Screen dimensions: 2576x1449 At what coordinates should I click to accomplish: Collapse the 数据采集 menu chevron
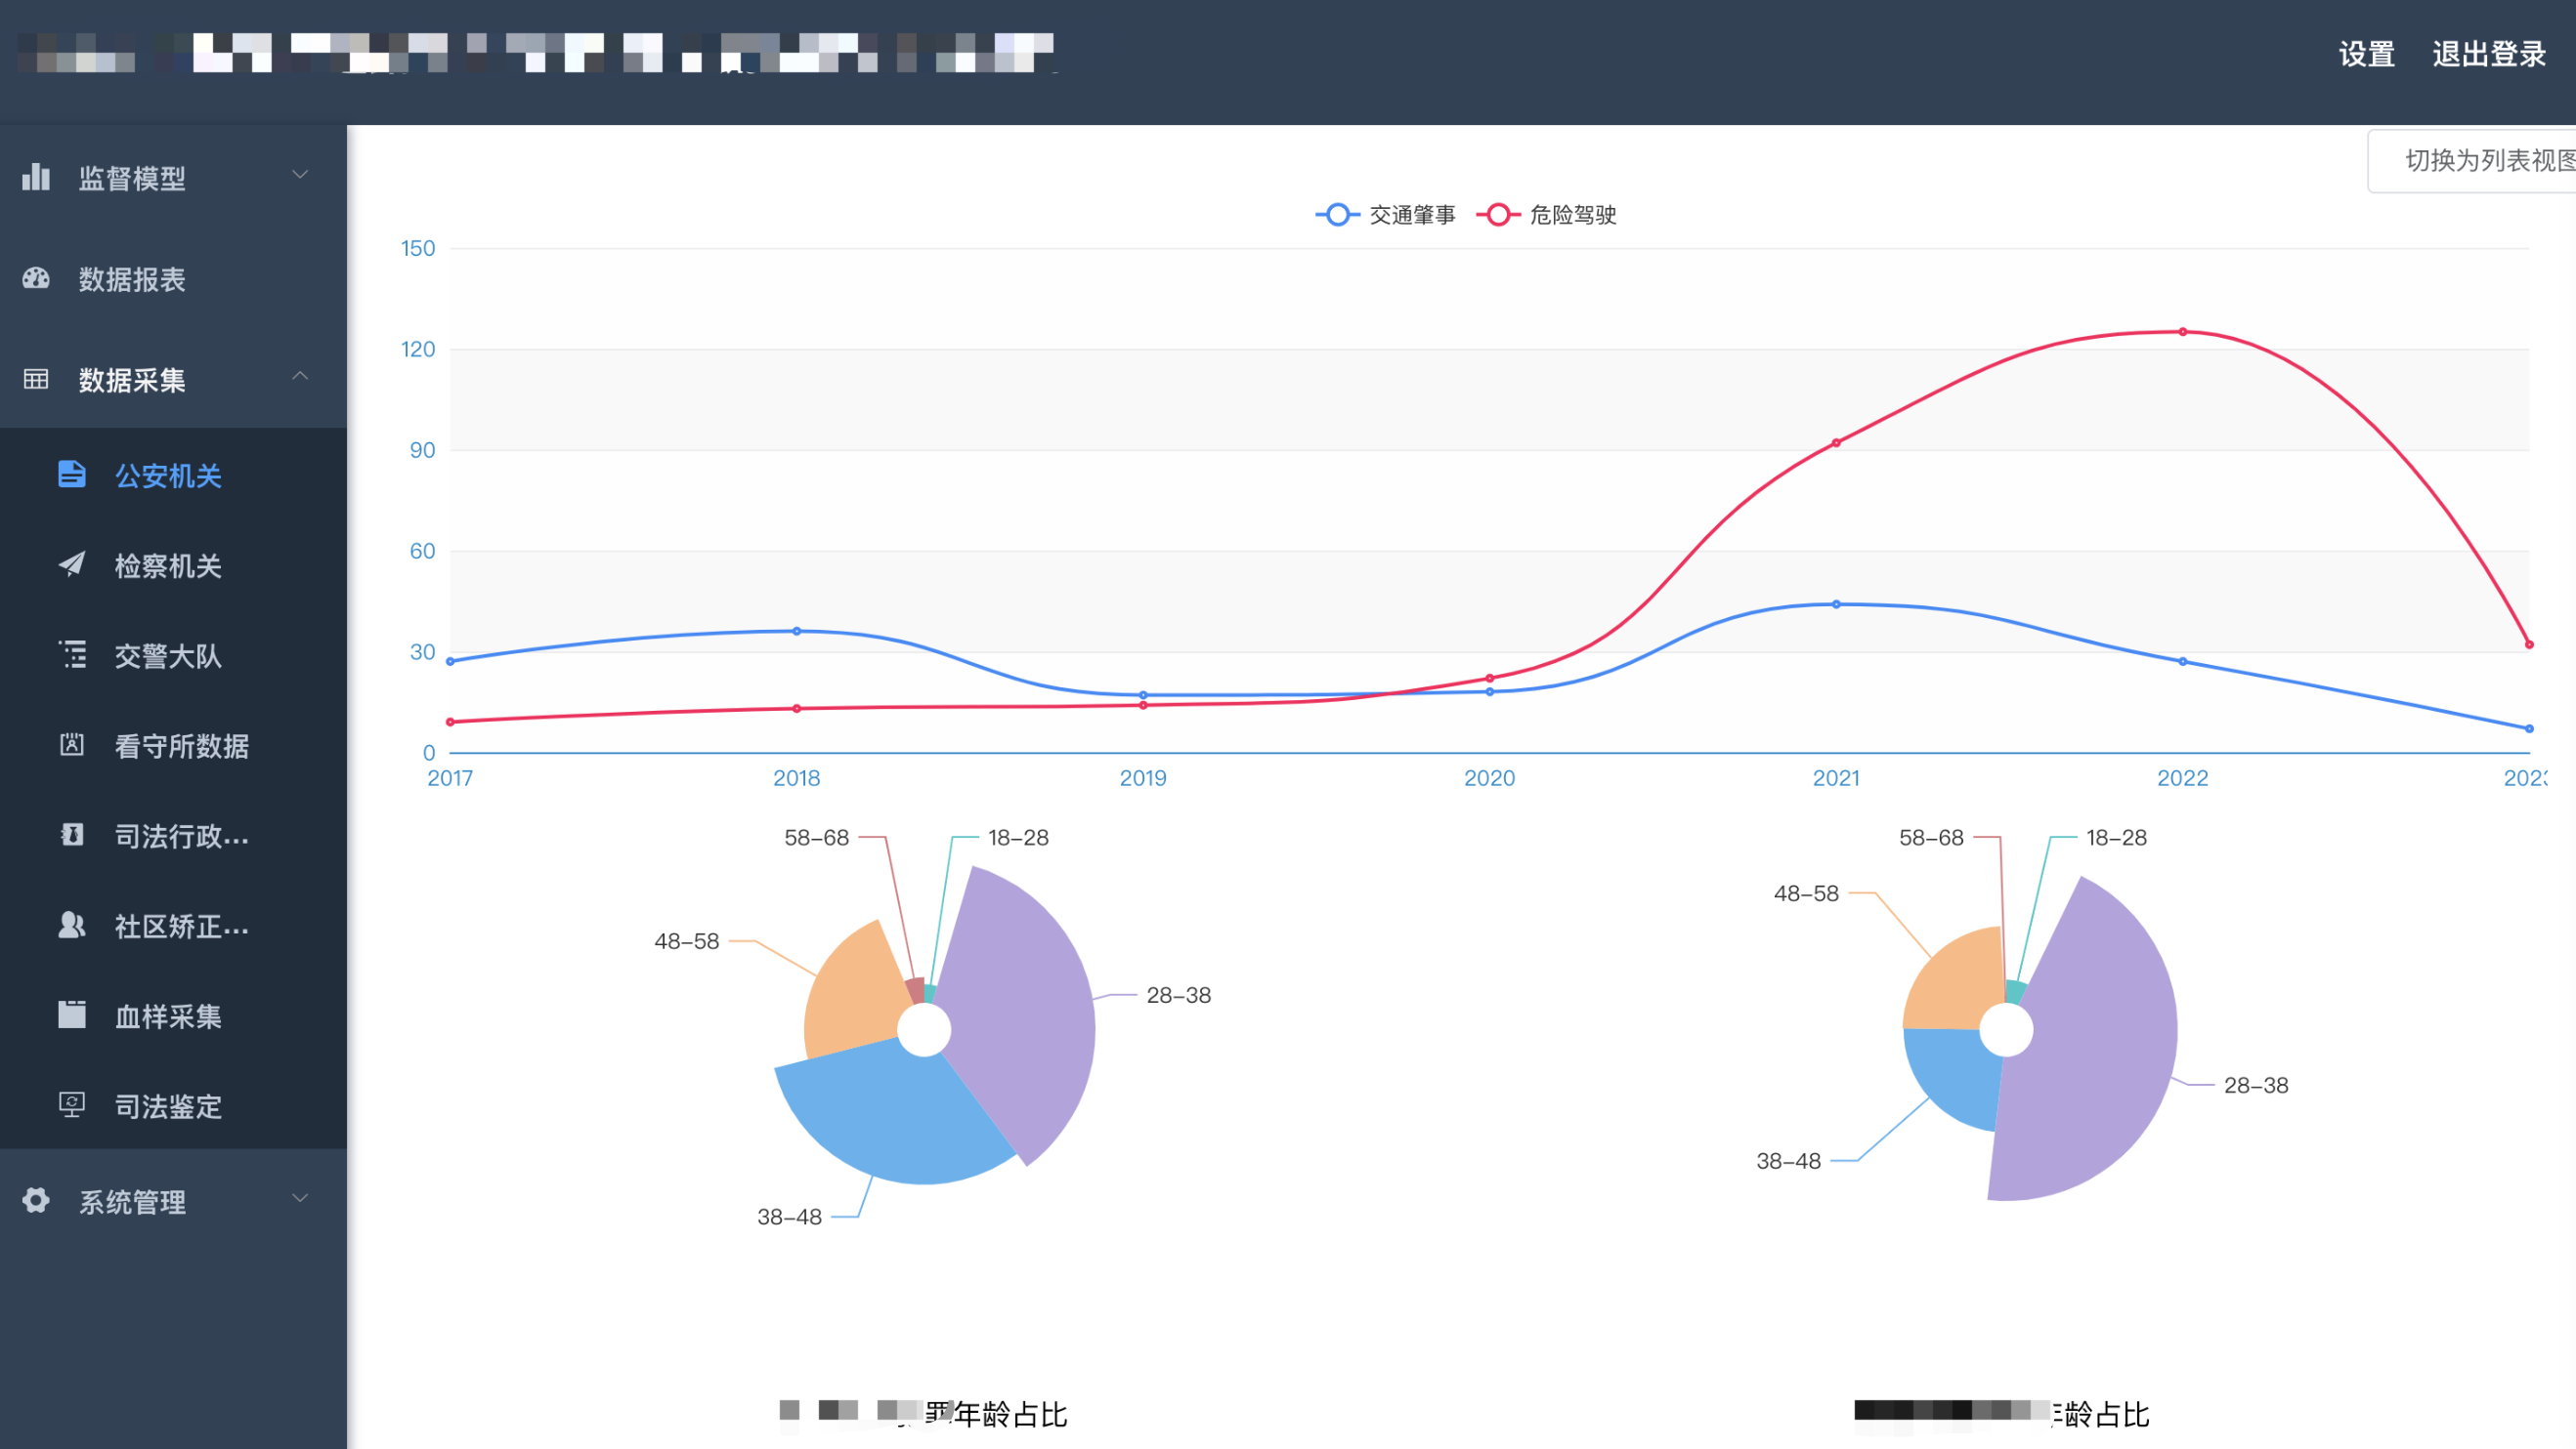point(300,376)
